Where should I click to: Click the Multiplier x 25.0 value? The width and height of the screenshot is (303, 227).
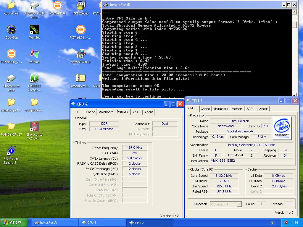(224, 181)
